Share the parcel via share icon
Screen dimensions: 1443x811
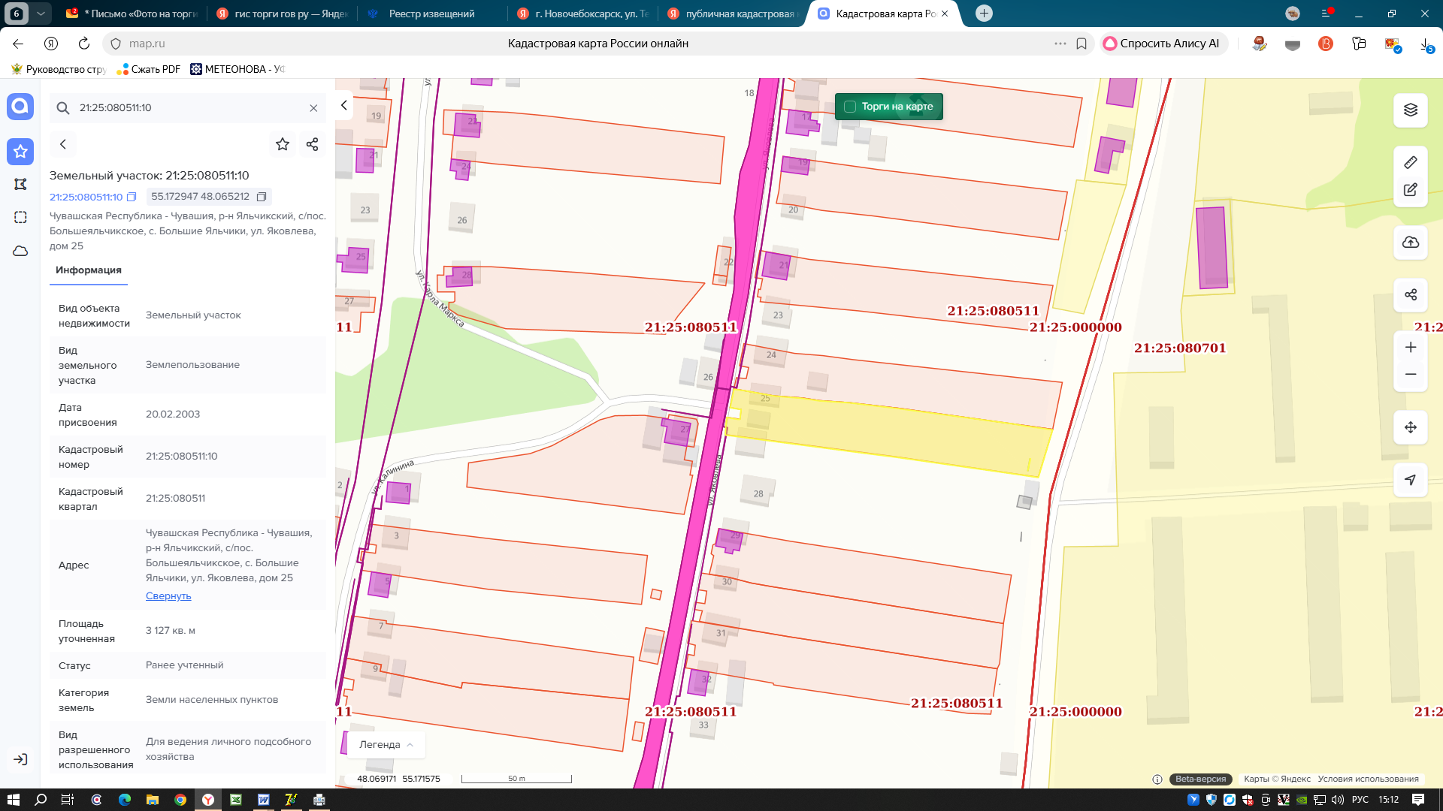click(x=313, y=144)
